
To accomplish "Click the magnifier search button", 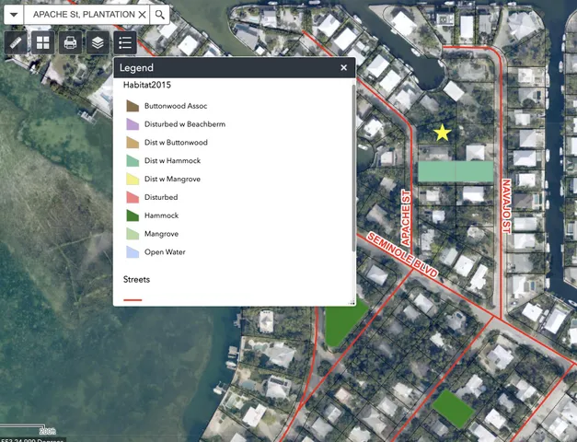I will tap(161, 15).
